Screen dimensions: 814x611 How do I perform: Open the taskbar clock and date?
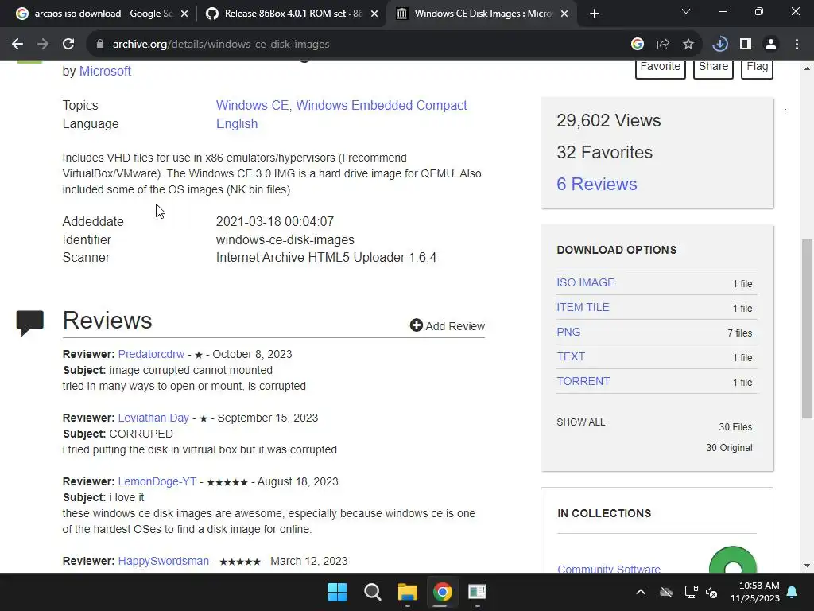pos(755,592)
